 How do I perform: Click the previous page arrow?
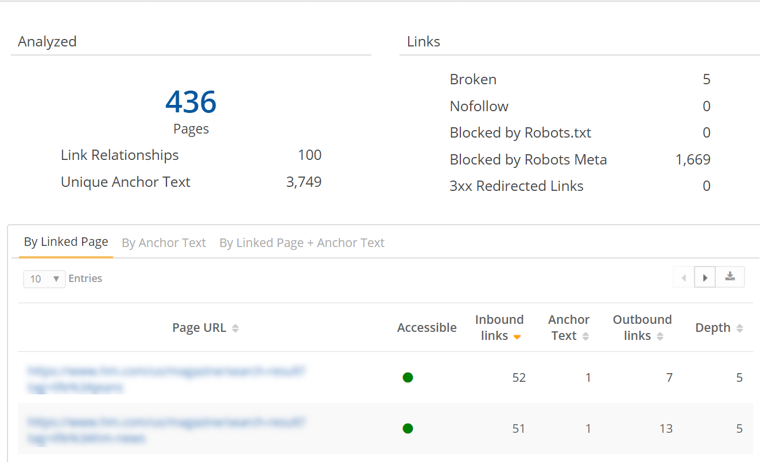pyautogui.click(x=683, y=277)
